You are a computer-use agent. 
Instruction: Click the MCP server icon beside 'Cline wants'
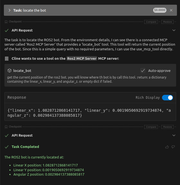point(7,59)
